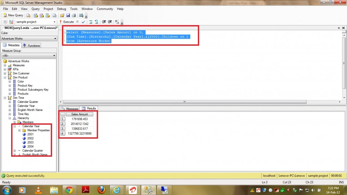This screenshot has width=347, height=195.
Task: Switch to the Functions tab
Action: point(32,45)
